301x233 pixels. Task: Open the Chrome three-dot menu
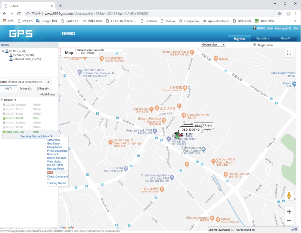[296, 14]
